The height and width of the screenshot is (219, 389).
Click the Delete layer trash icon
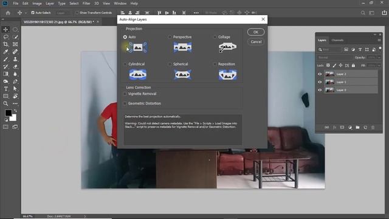pos(373,127)
